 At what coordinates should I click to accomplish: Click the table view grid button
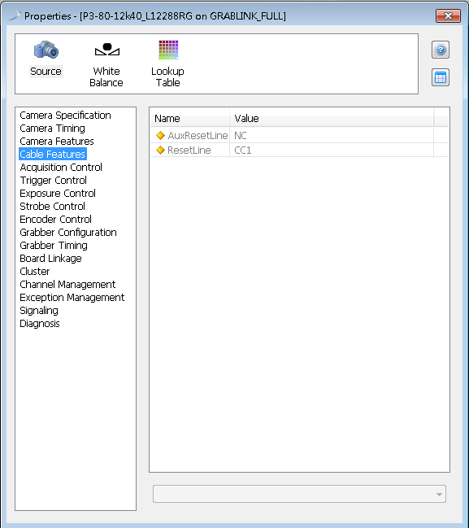click(441, 78)
